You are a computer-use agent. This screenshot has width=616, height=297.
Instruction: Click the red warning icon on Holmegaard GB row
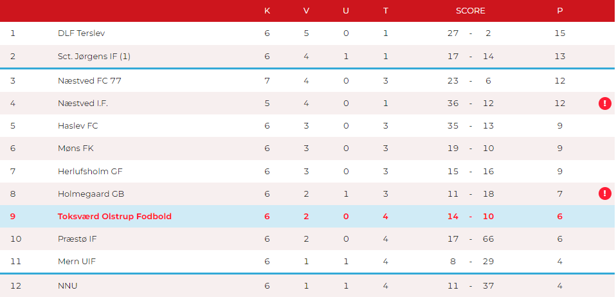tap(605, 194)
